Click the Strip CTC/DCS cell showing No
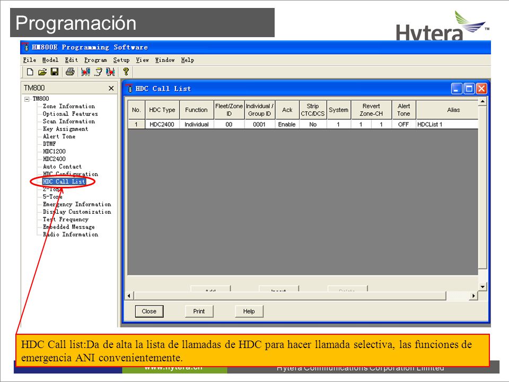 coord(313,124)
